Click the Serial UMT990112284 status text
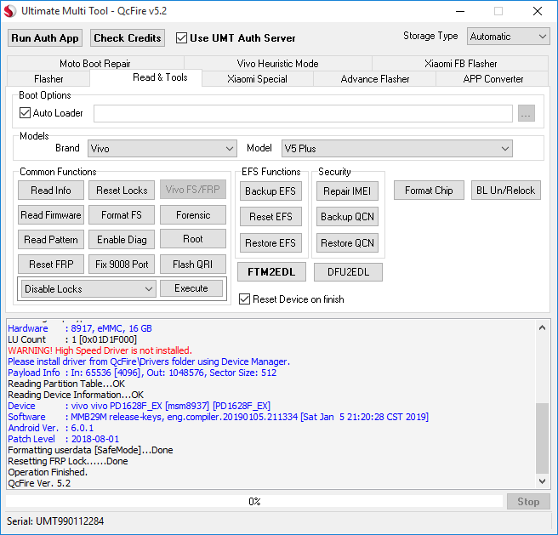The width and height of the screenshot is (558, 535). [55, 521]
